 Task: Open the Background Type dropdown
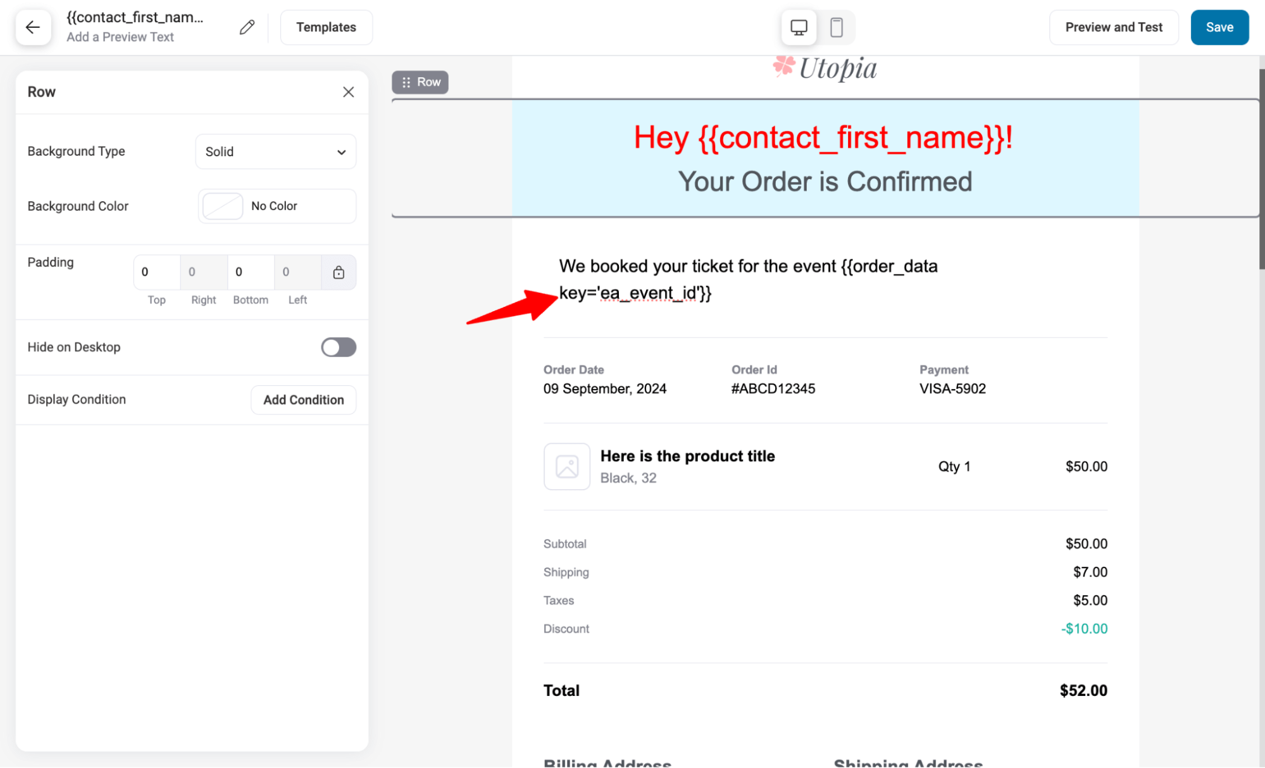275,151
